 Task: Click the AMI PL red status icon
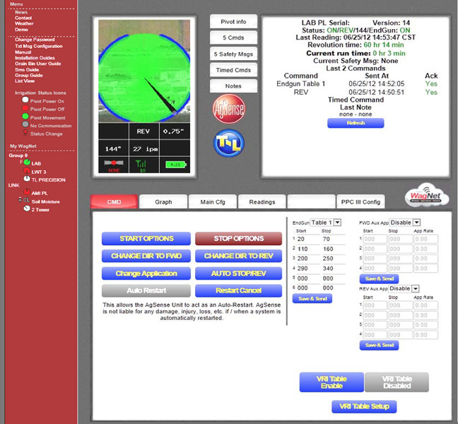click(x=26, y=192)
